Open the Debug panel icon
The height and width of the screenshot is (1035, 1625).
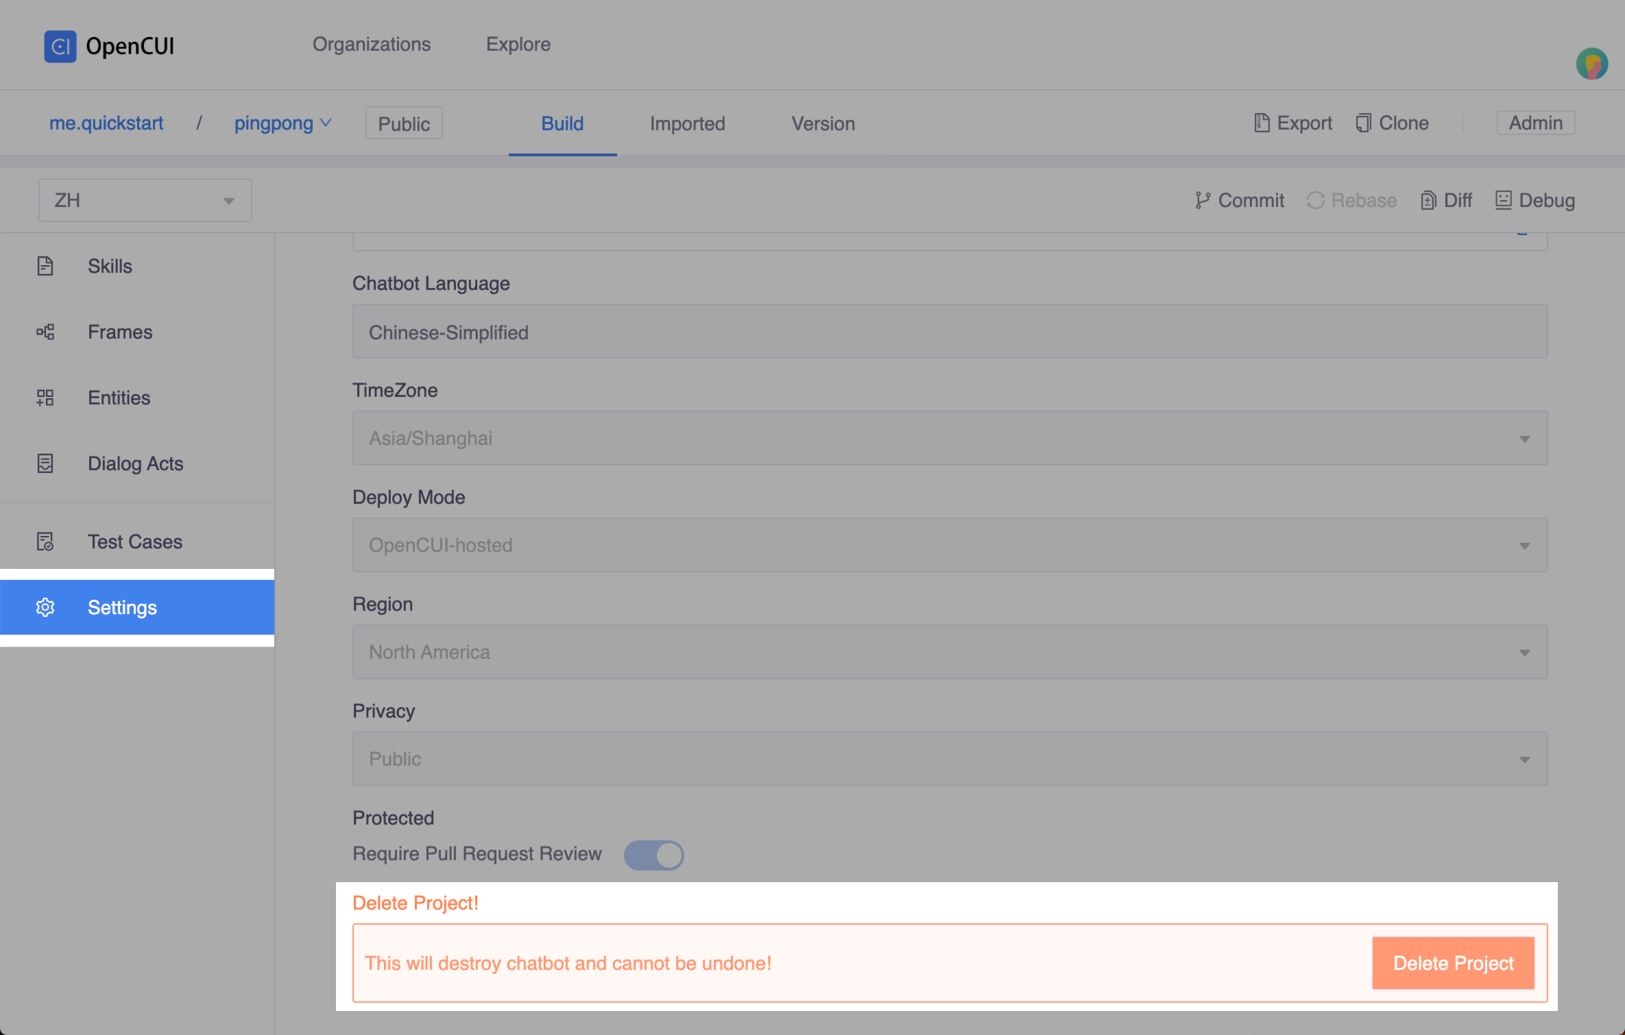[1503, 200]
